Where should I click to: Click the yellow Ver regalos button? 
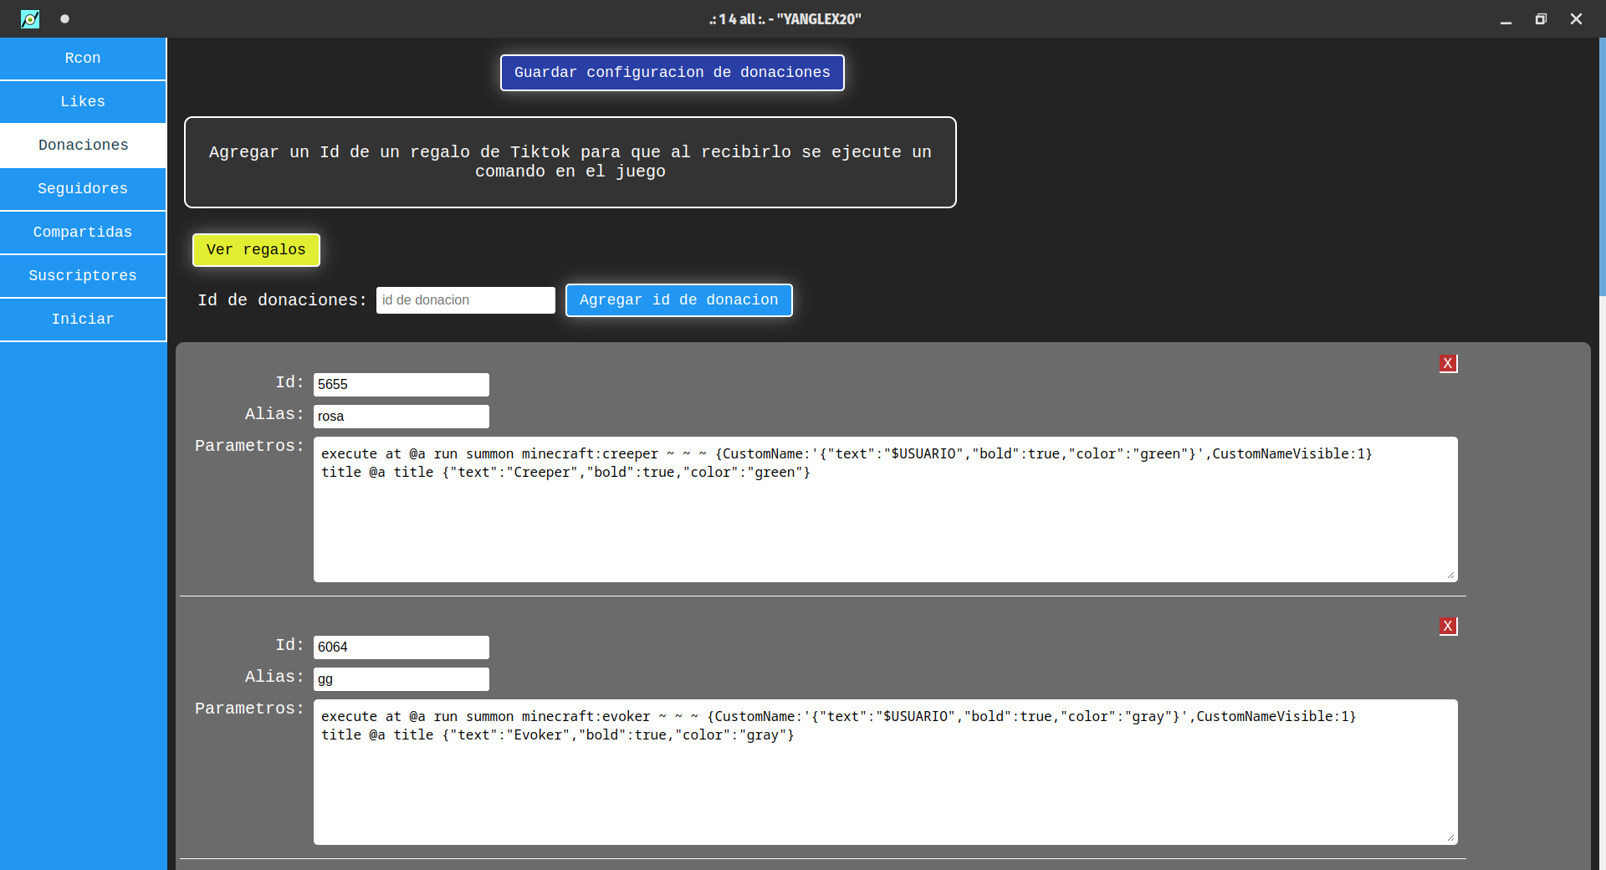click(256, 250)
